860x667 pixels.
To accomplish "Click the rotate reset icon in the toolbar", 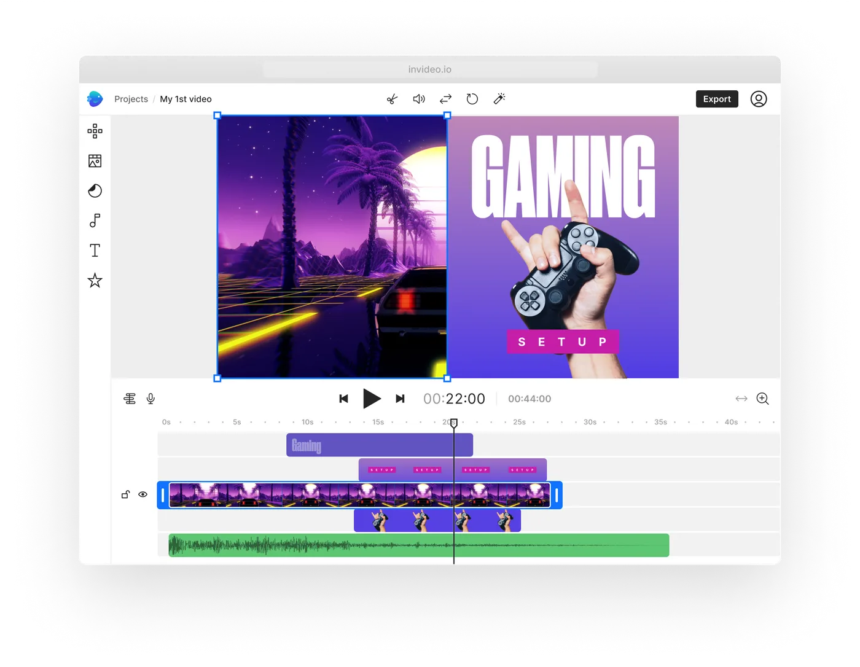I will (x=472, y=99).
